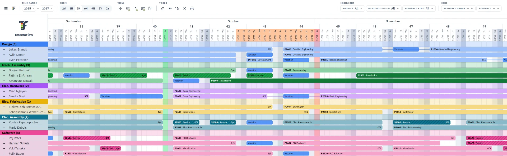Click the 10/03 highlighted date column header
Image resolution: width=507 pixels, height=156 pixels.
click(x=165, y=35)
